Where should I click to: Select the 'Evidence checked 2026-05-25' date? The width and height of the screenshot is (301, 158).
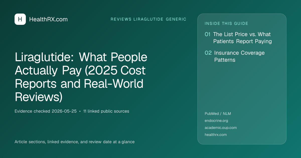coord(46,111)
